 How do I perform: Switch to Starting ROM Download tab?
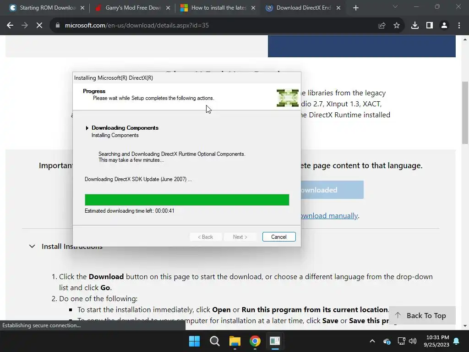[x=47, y=8]
